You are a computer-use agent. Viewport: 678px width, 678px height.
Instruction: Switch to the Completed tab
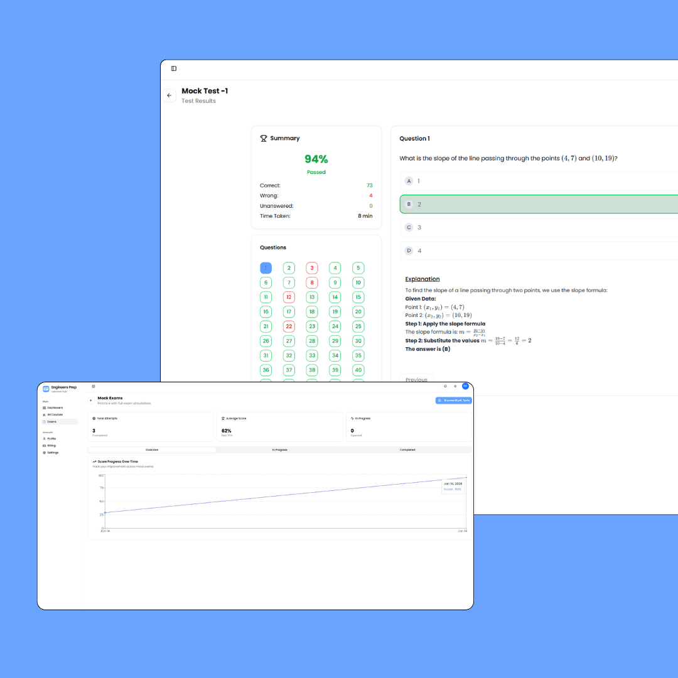click(408, 449)
